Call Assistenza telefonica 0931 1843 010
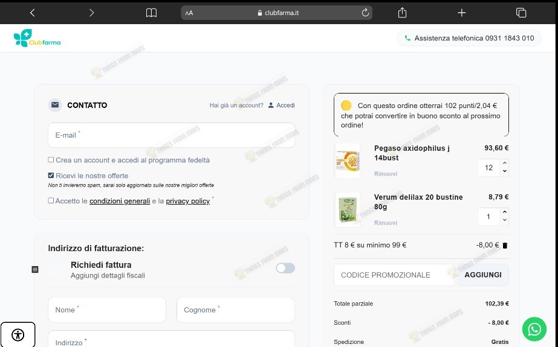558x347 pixels. click(x=469, y=38)
